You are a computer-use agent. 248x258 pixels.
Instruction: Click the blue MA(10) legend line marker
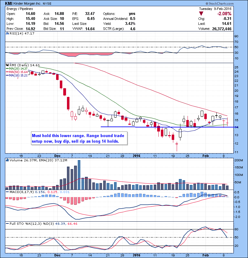pos(7,76)
